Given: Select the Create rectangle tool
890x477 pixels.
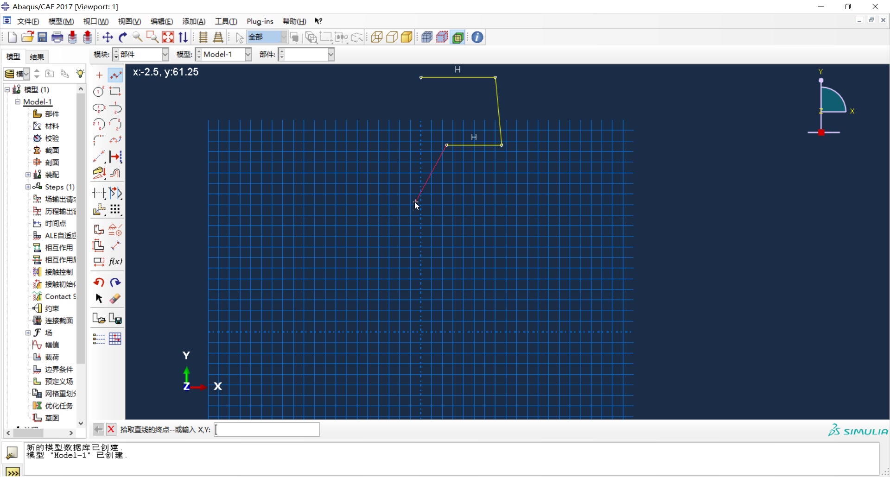Looking at the screenshot, I should click(x=115, y=91).
